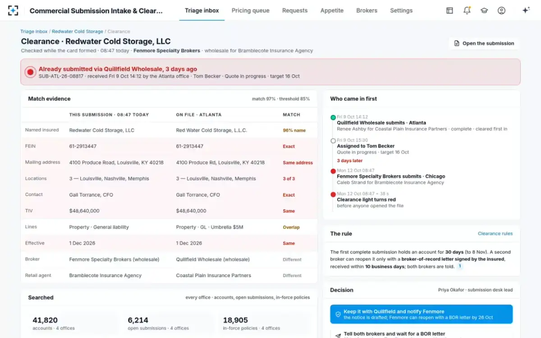Open the notifications bell
The height and width of the screenshot is (338, 541).
pyautogui.click(x=467, y=10)
